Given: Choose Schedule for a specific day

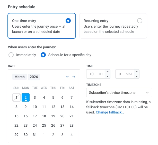Looking at the screenshot, I should tap(43, 55).
